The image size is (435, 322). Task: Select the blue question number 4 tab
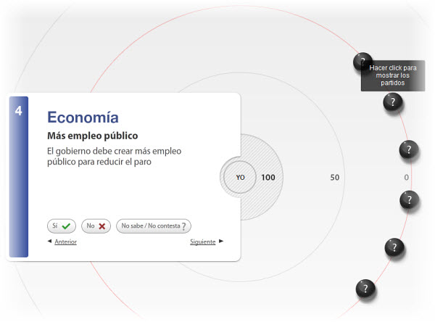[19, 176]
